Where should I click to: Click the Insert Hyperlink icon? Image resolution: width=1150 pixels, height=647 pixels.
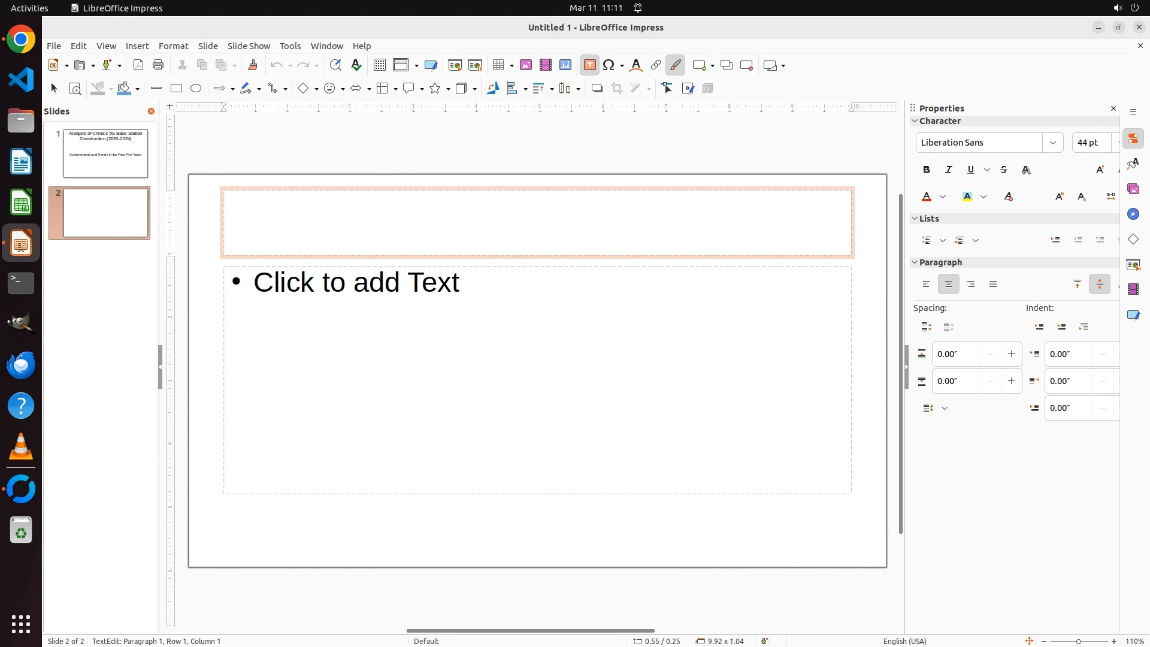(x=656, y=65)
